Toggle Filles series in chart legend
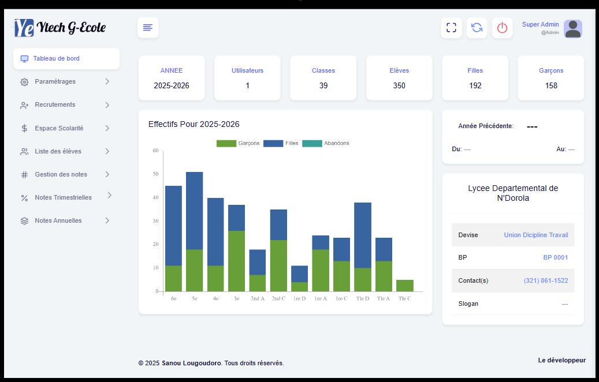This screenshot has height=382, width=599. pos(281,143)
